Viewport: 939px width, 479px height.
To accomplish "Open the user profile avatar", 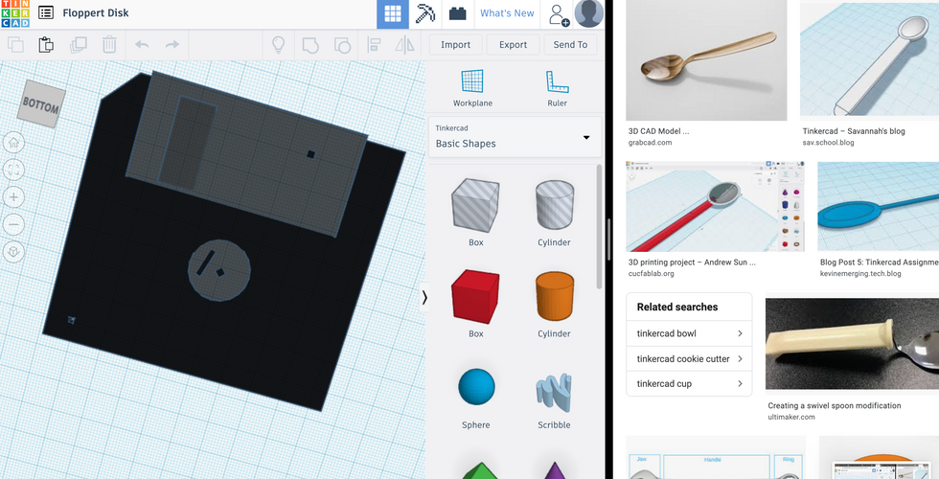I will coord(588,13).
